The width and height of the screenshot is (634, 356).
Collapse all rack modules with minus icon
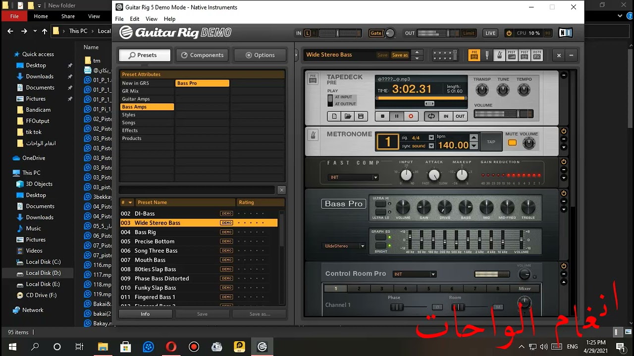tap(571, 55)
